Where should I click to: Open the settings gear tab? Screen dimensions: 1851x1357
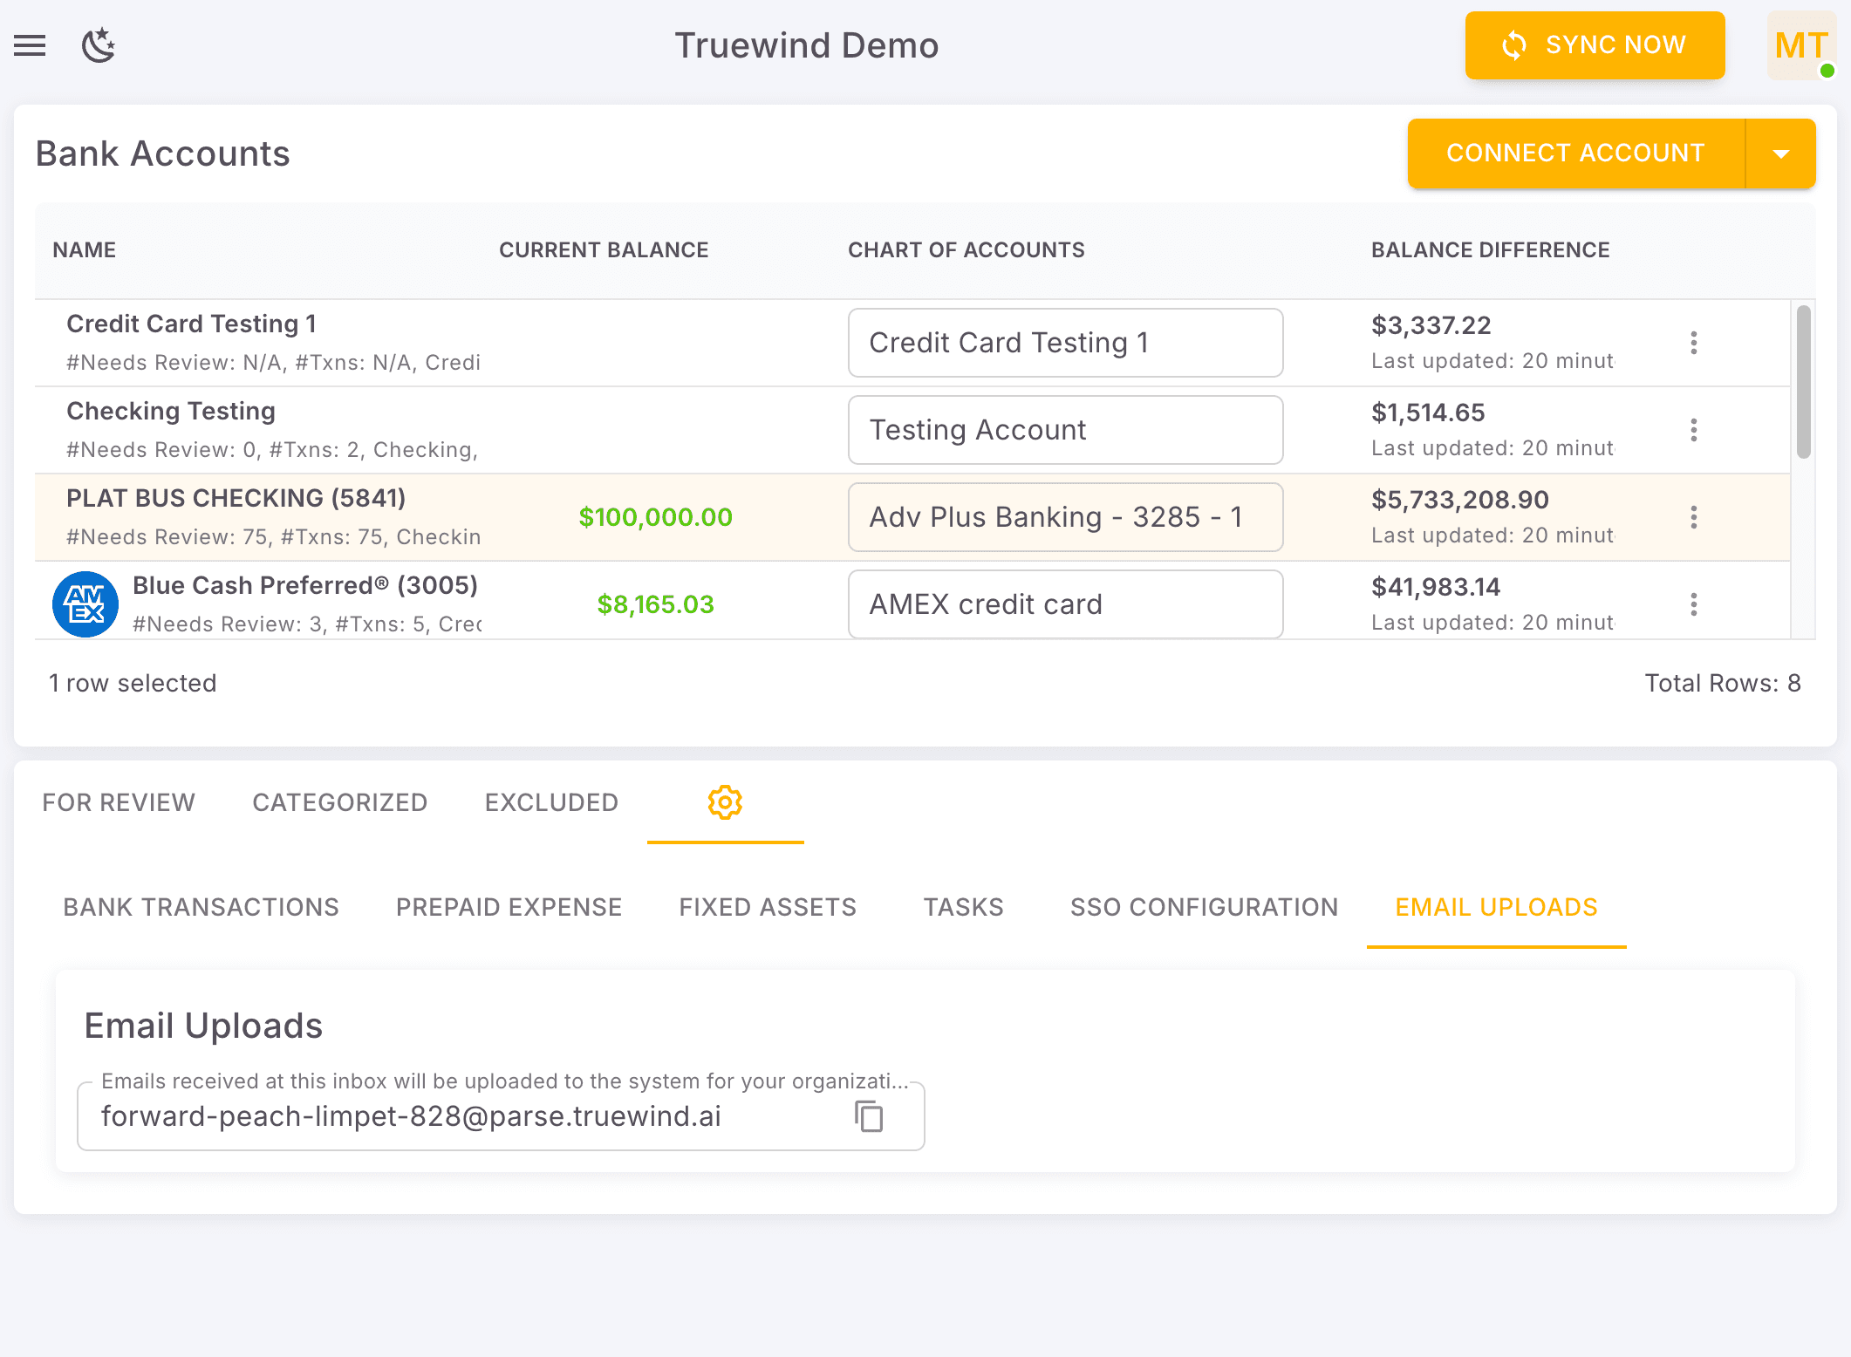pyautogui.click(x=725, y=803)
